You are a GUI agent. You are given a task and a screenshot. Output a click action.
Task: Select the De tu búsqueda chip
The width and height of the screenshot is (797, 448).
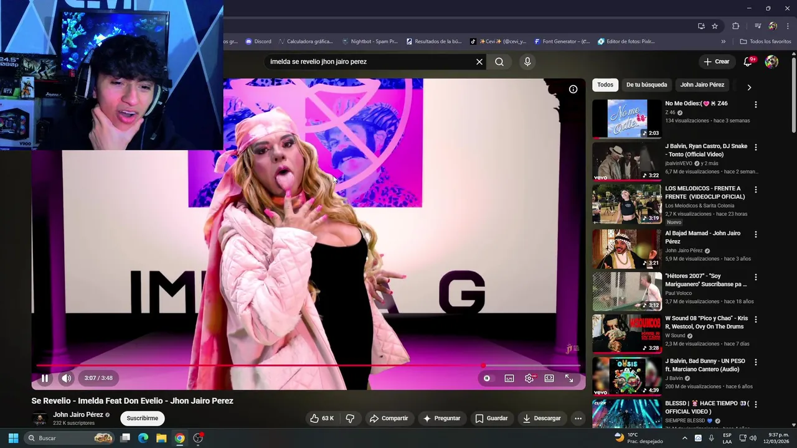pos(646,85)
